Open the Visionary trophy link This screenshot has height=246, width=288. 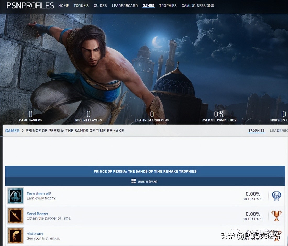click(x=35, y=234)
